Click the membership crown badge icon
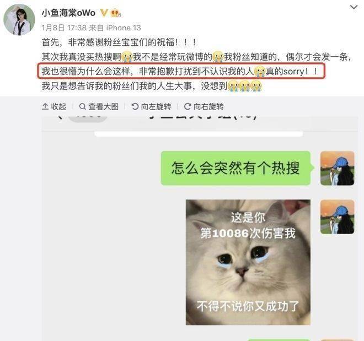 [116, 13]
